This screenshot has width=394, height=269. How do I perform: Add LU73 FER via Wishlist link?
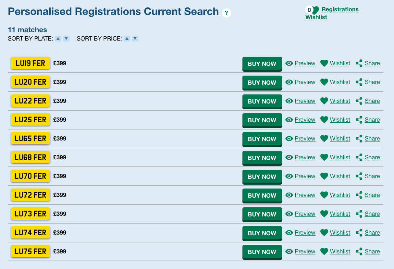340,214
